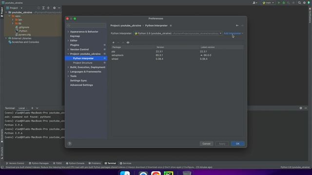Select the pip package row

[x=177, y=52]
